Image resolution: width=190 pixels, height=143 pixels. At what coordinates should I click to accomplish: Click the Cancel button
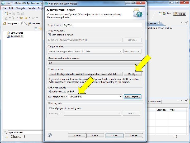click(134, 136)
